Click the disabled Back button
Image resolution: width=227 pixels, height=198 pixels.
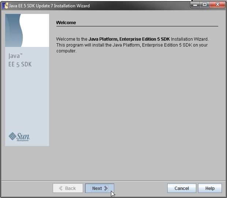(68, 188)
